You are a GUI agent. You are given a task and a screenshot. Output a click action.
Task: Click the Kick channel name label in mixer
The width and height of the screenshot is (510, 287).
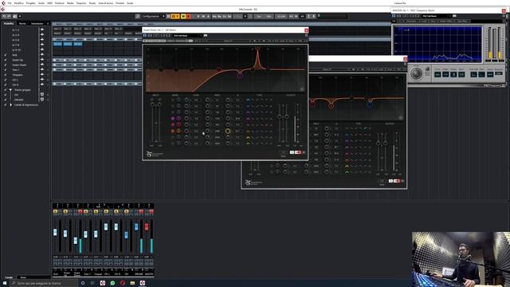pyautogui.click(x=55, y=274)
